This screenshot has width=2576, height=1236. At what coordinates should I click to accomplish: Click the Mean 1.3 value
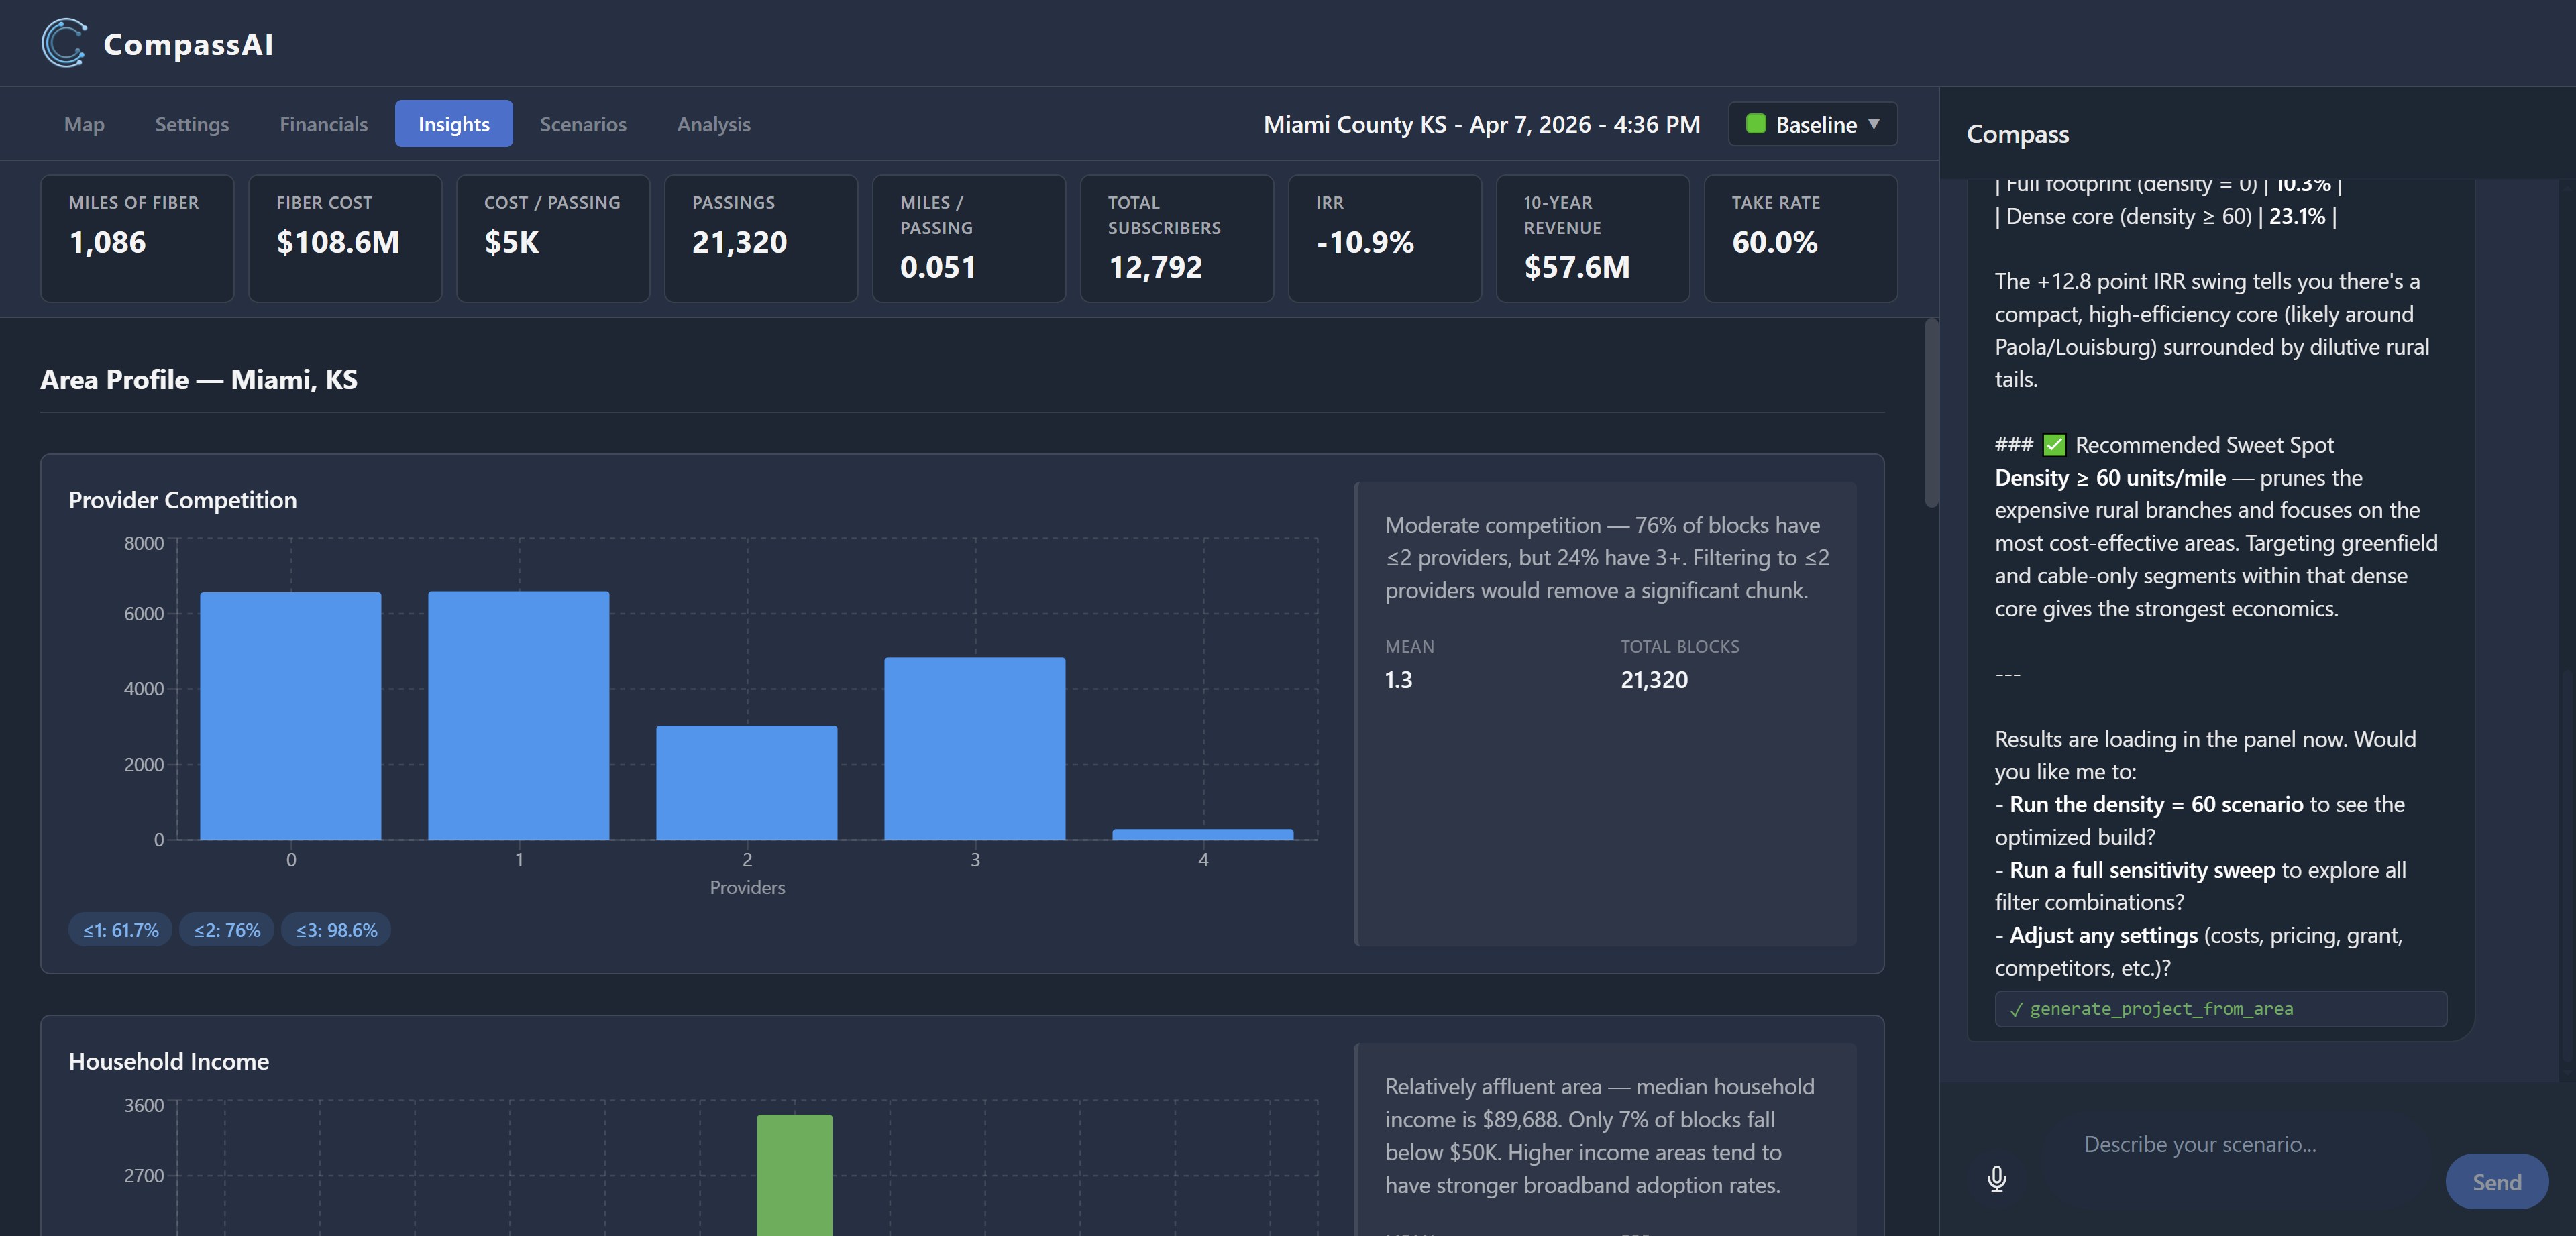point(1398,680)
